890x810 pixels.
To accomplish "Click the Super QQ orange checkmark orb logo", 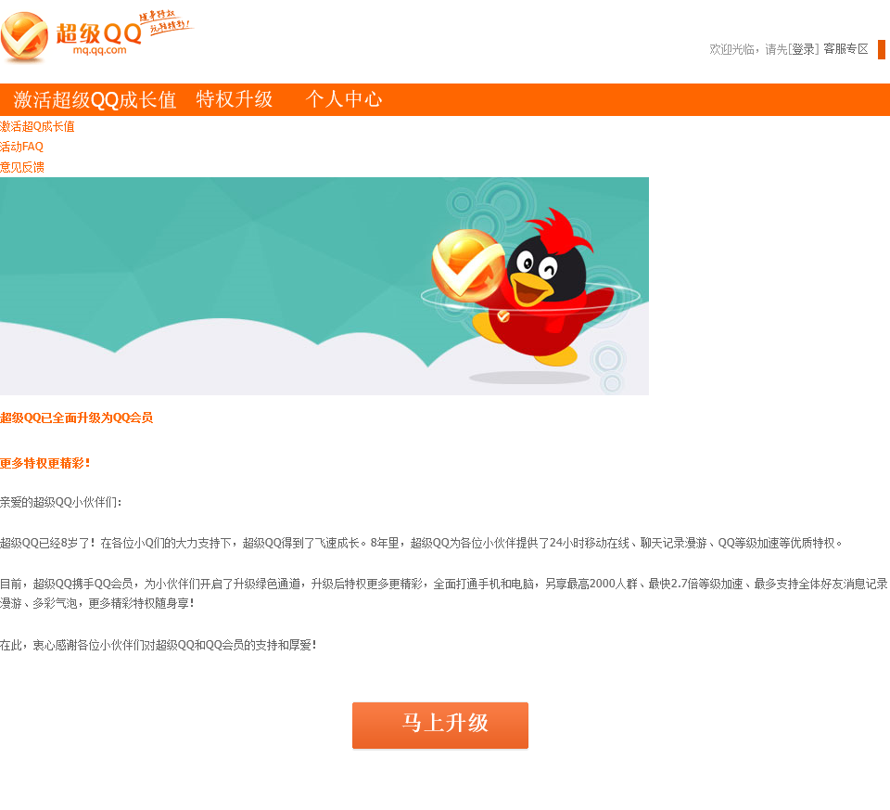I will (24, 37).
